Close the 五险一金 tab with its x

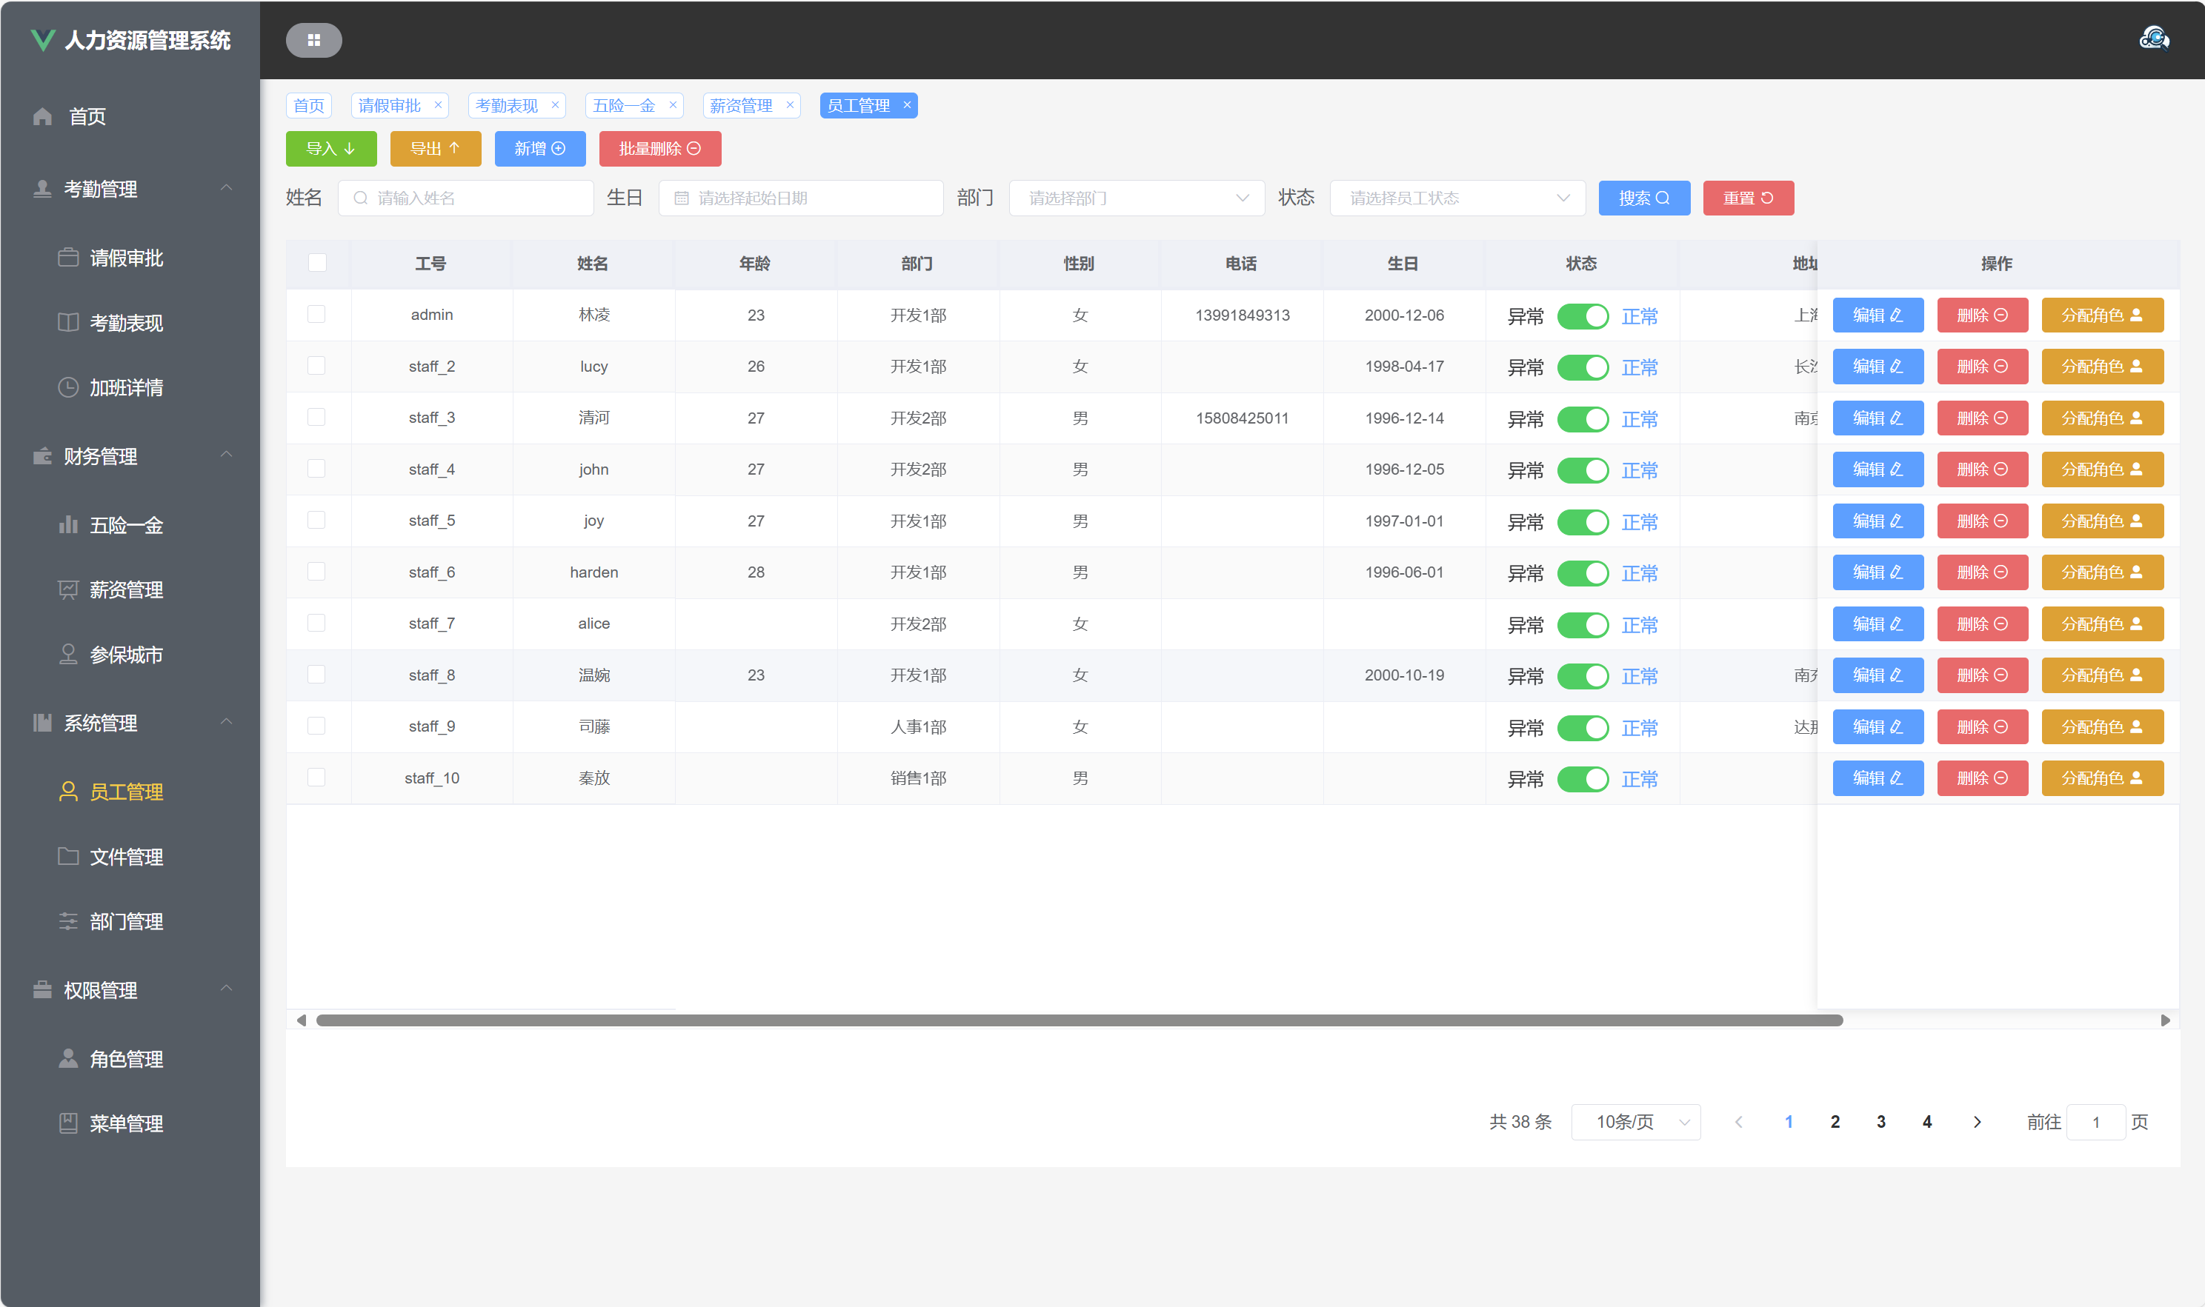click(673, 105)
